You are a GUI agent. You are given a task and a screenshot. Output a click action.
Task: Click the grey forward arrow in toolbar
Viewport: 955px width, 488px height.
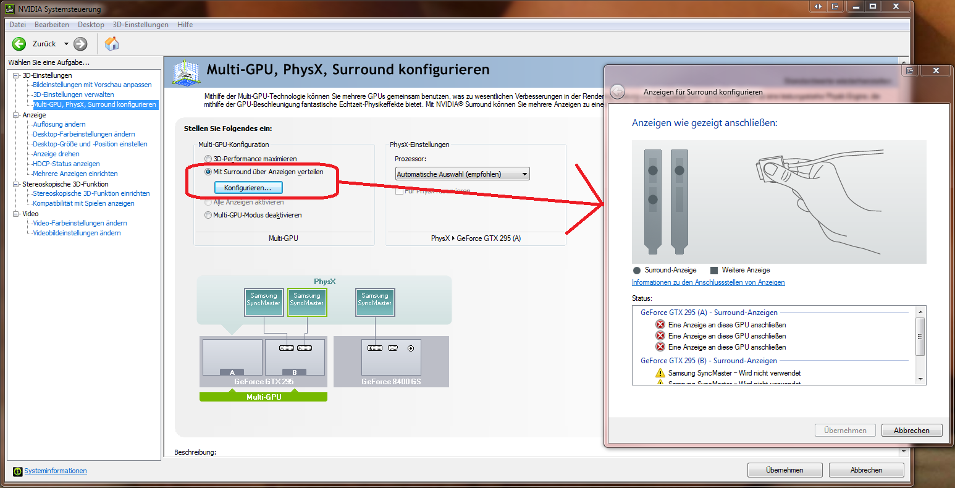[80, 44]
